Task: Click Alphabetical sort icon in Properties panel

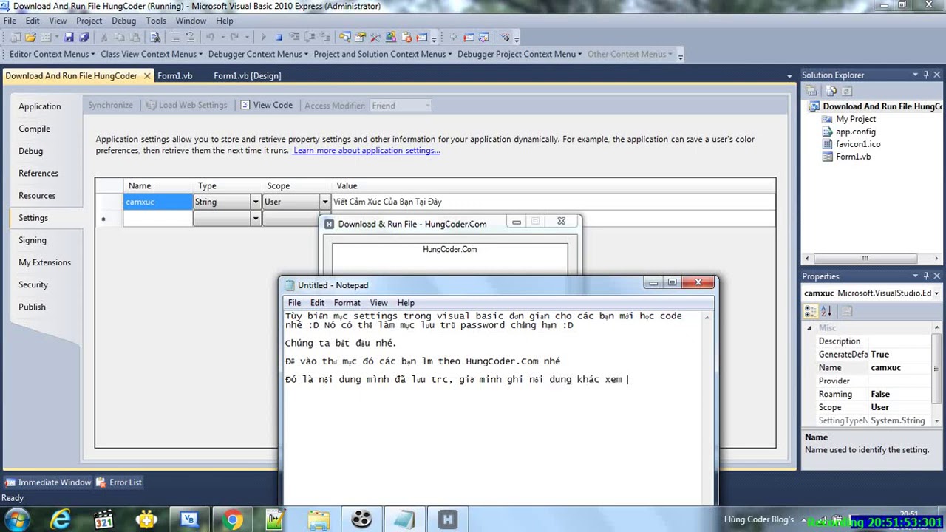Action: click(x=826, y=311)
